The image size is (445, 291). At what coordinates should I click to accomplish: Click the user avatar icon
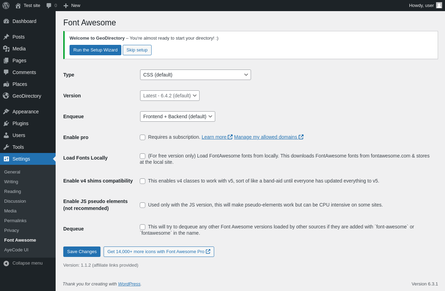pyautogui.click(x=439, y=5)
